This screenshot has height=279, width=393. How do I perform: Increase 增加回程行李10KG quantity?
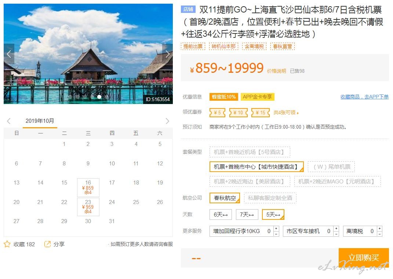276,228
